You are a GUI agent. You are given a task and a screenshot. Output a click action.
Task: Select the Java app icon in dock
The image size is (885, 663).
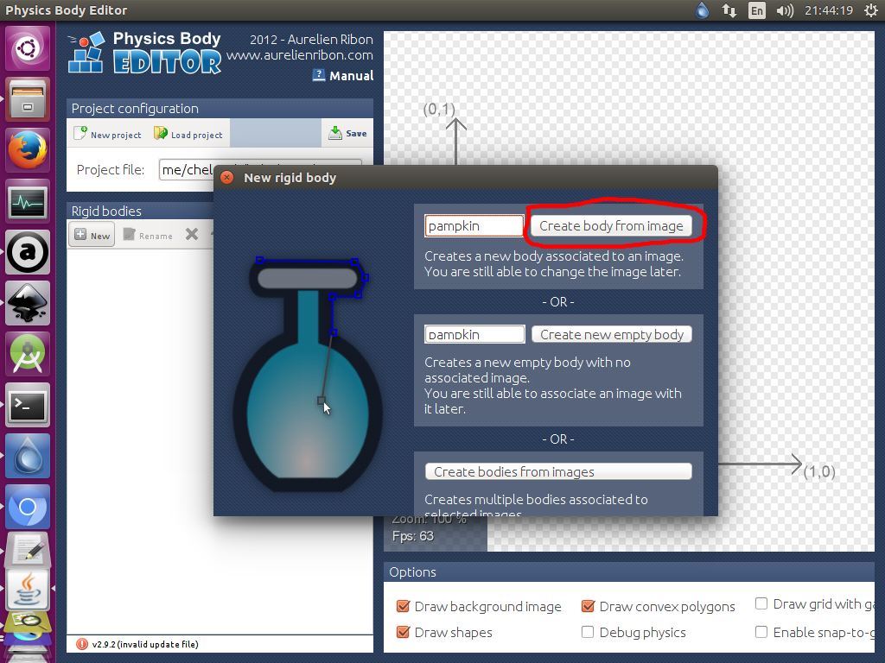pyautogui.click(x=28, y=589)
